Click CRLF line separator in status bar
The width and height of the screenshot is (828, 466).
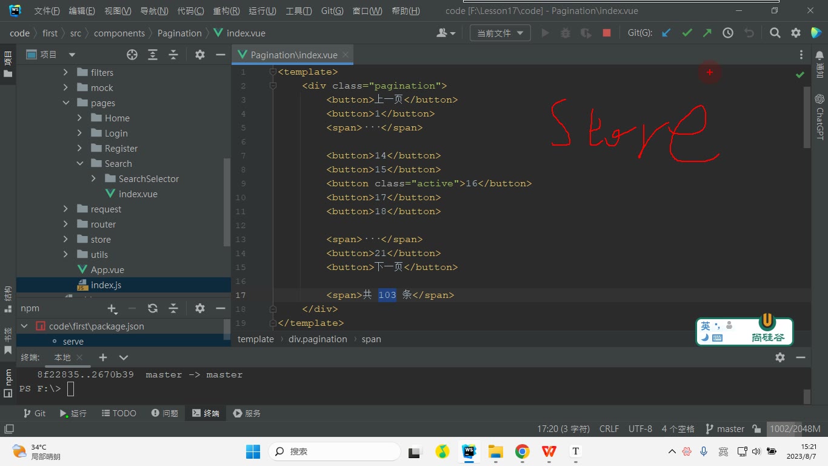609,429
